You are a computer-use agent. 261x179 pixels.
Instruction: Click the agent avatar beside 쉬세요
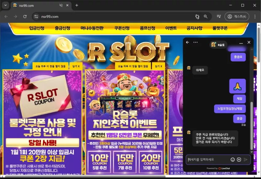point(189,68)
